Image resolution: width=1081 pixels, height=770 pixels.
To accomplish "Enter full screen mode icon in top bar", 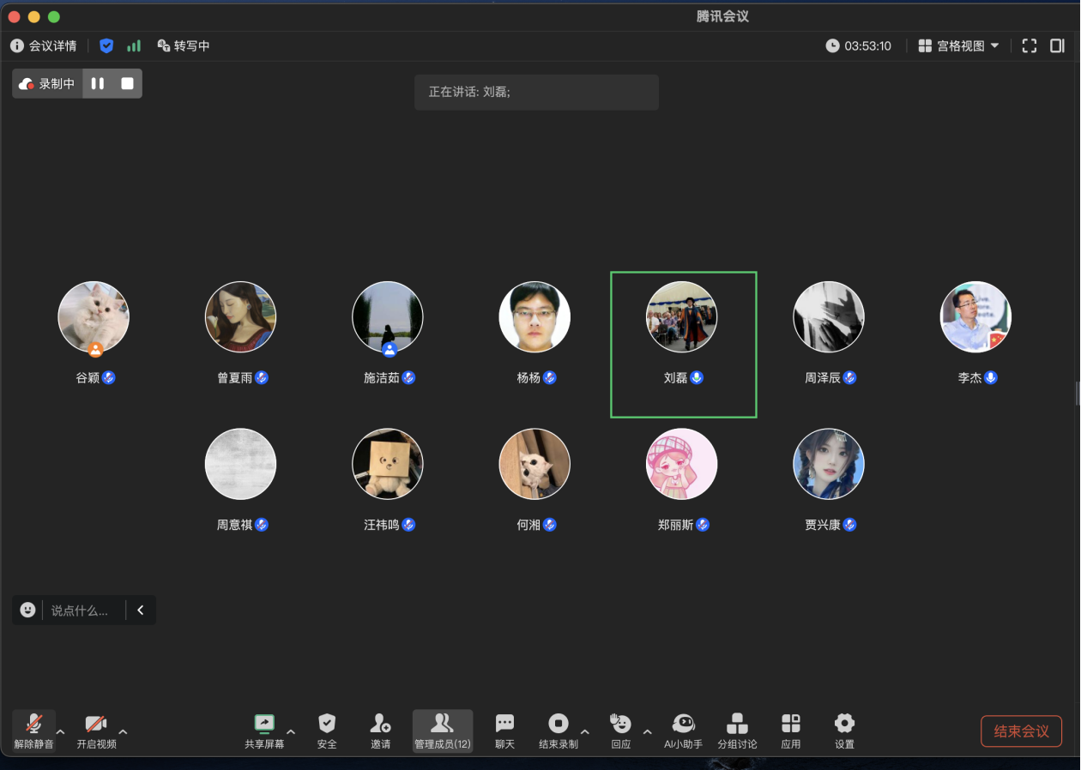I will coord(1030,46).
